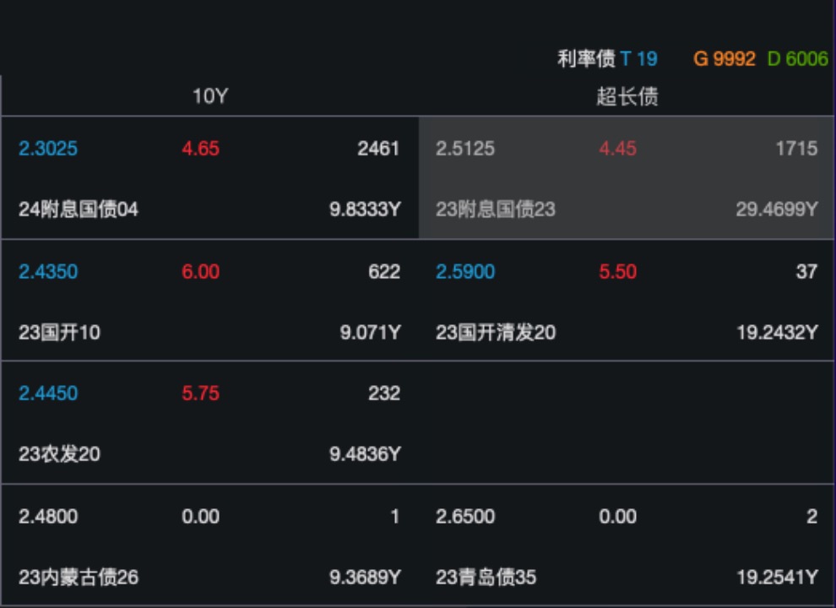This screenshot has height=608, width=836.
Task: Click the orange G 9992 counter
Action: [x=725, y=59]
